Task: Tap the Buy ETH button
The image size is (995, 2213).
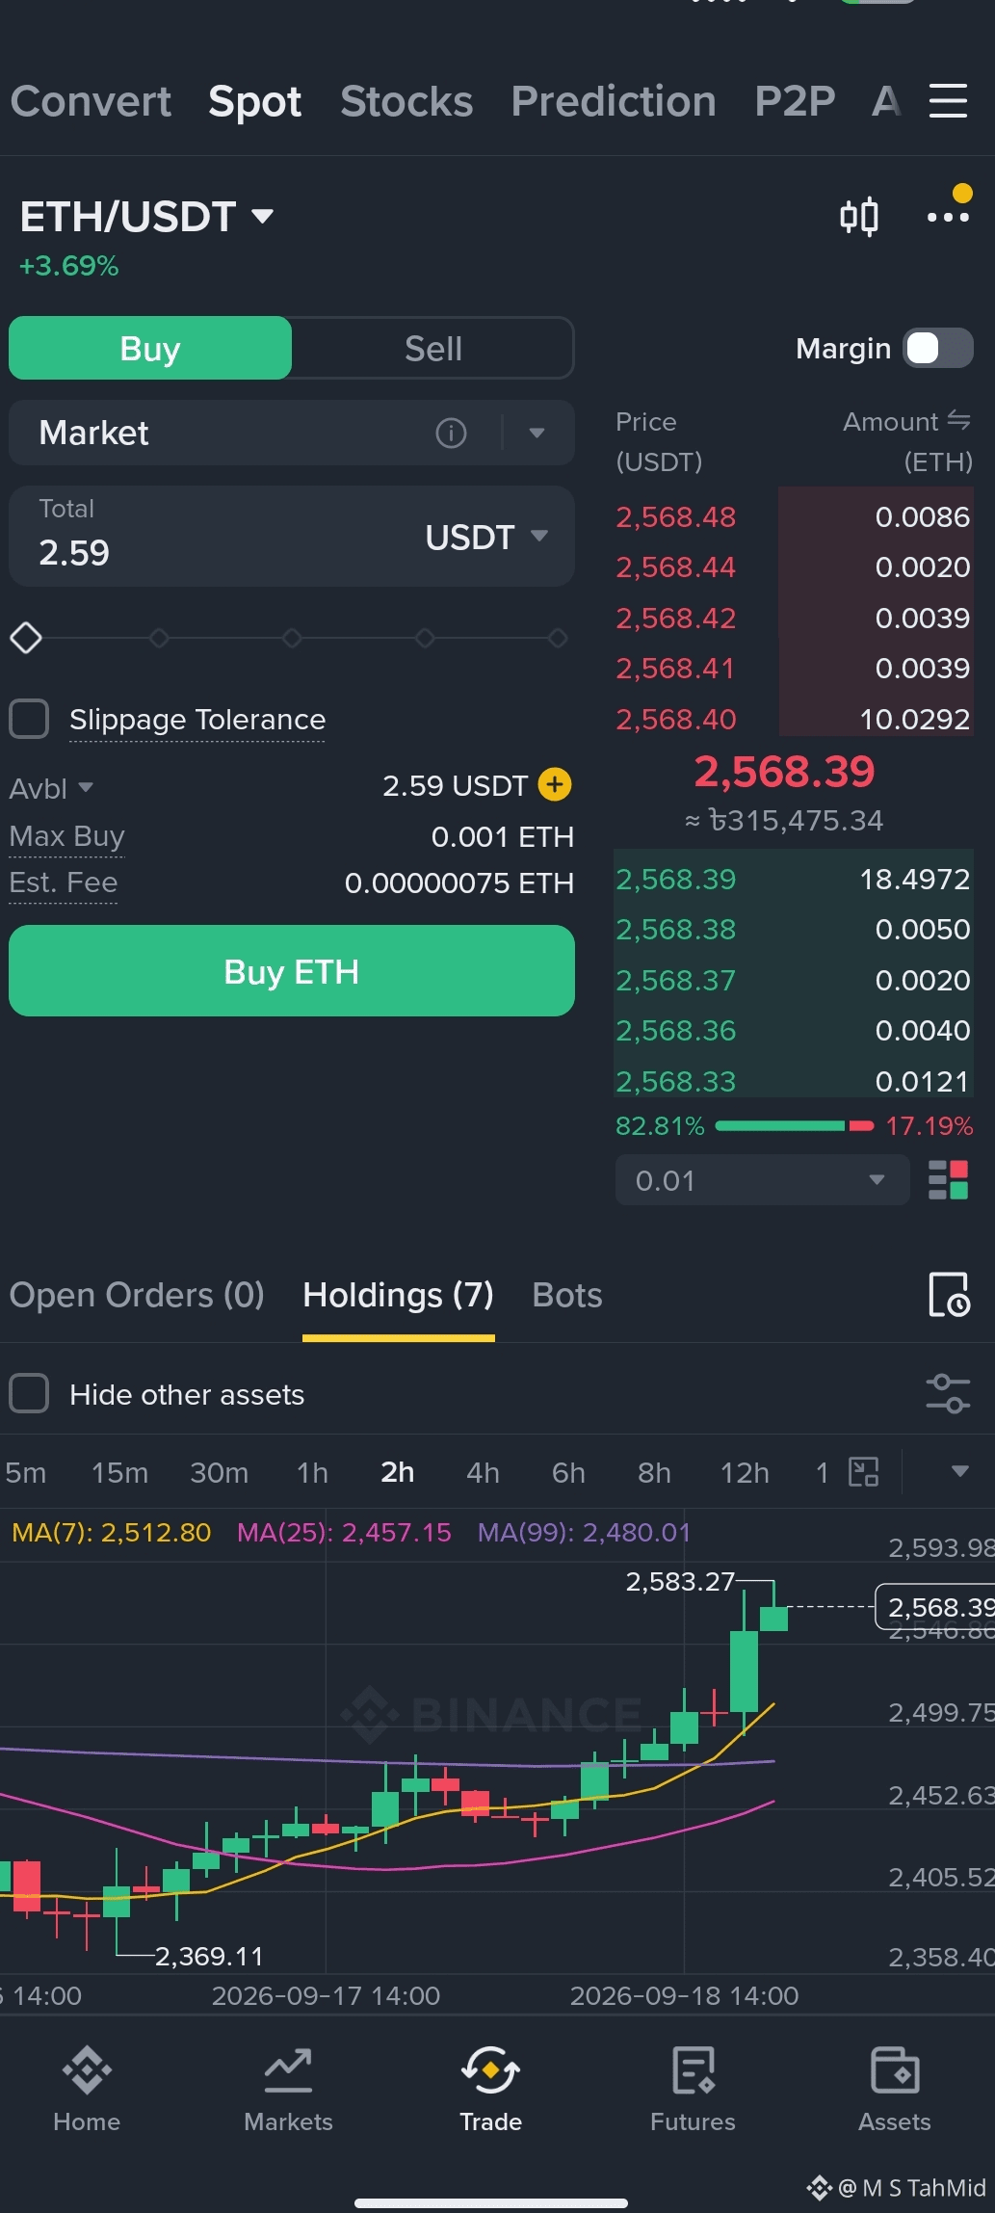Action: click(292, 971)
